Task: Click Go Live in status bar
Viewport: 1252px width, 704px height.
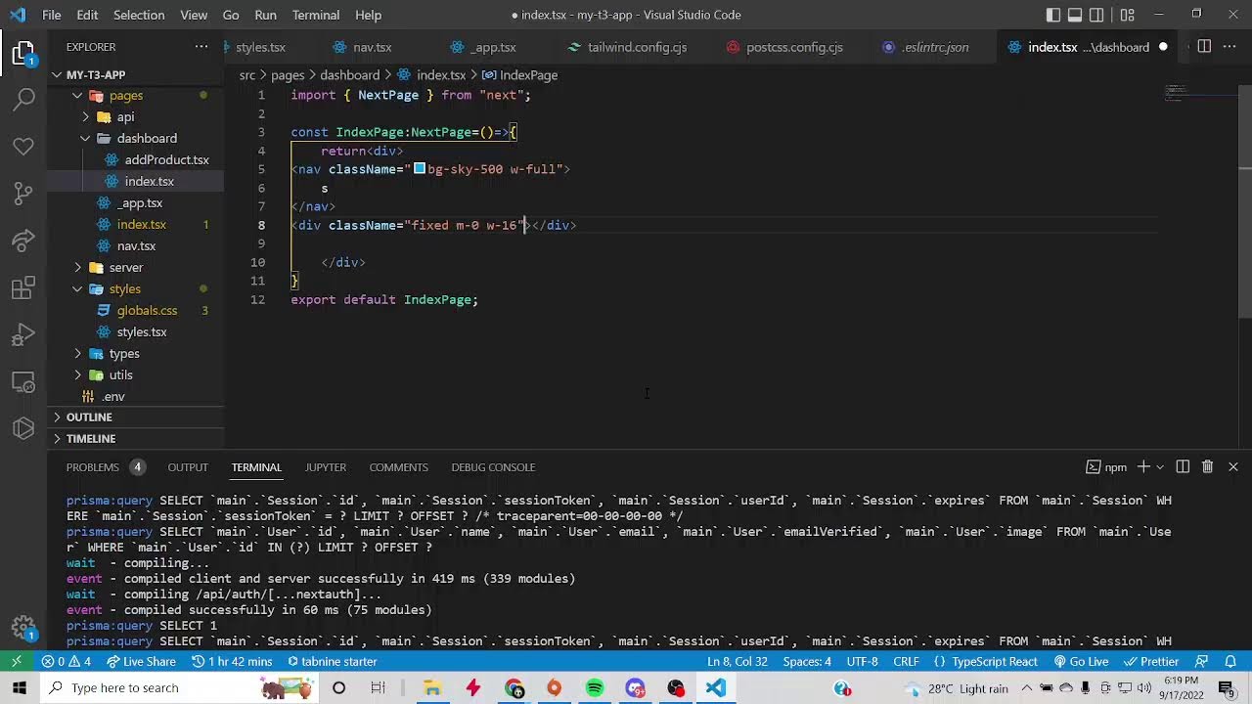Action: [1080, 661]
